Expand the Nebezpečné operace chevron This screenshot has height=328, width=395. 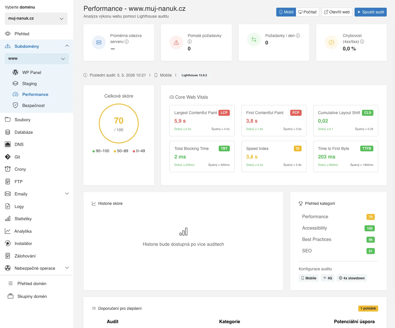pyautogui.click(x=67, y=268)
